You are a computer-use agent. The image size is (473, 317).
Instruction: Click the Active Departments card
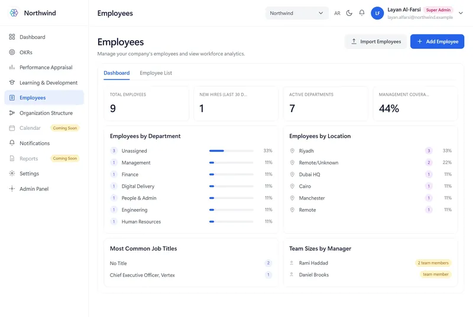326,103
